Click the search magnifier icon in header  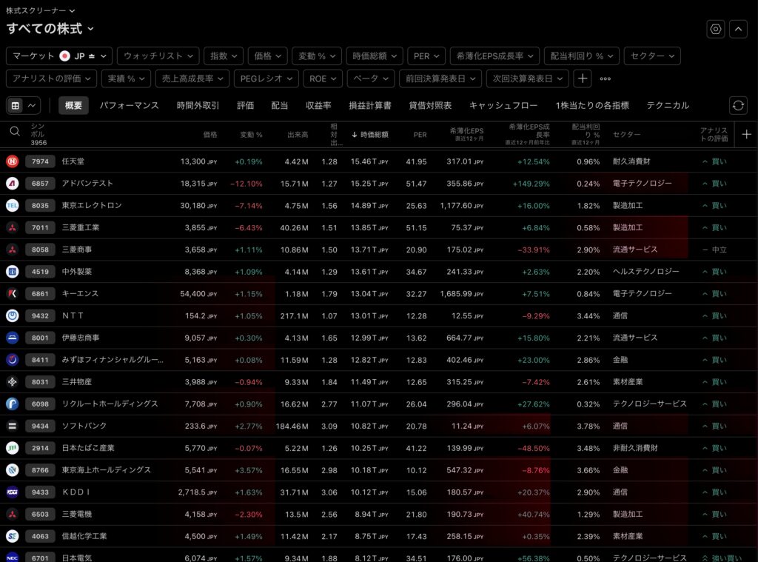[x=15, y=131]
